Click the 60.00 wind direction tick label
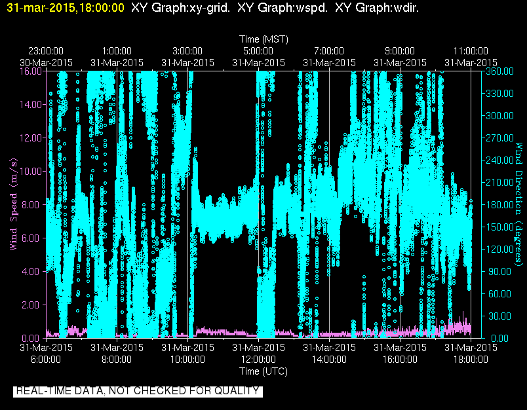 (498, 294)
